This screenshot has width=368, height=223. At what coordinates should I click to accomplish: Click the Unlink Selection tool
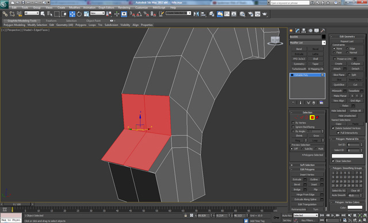point(12,14)
